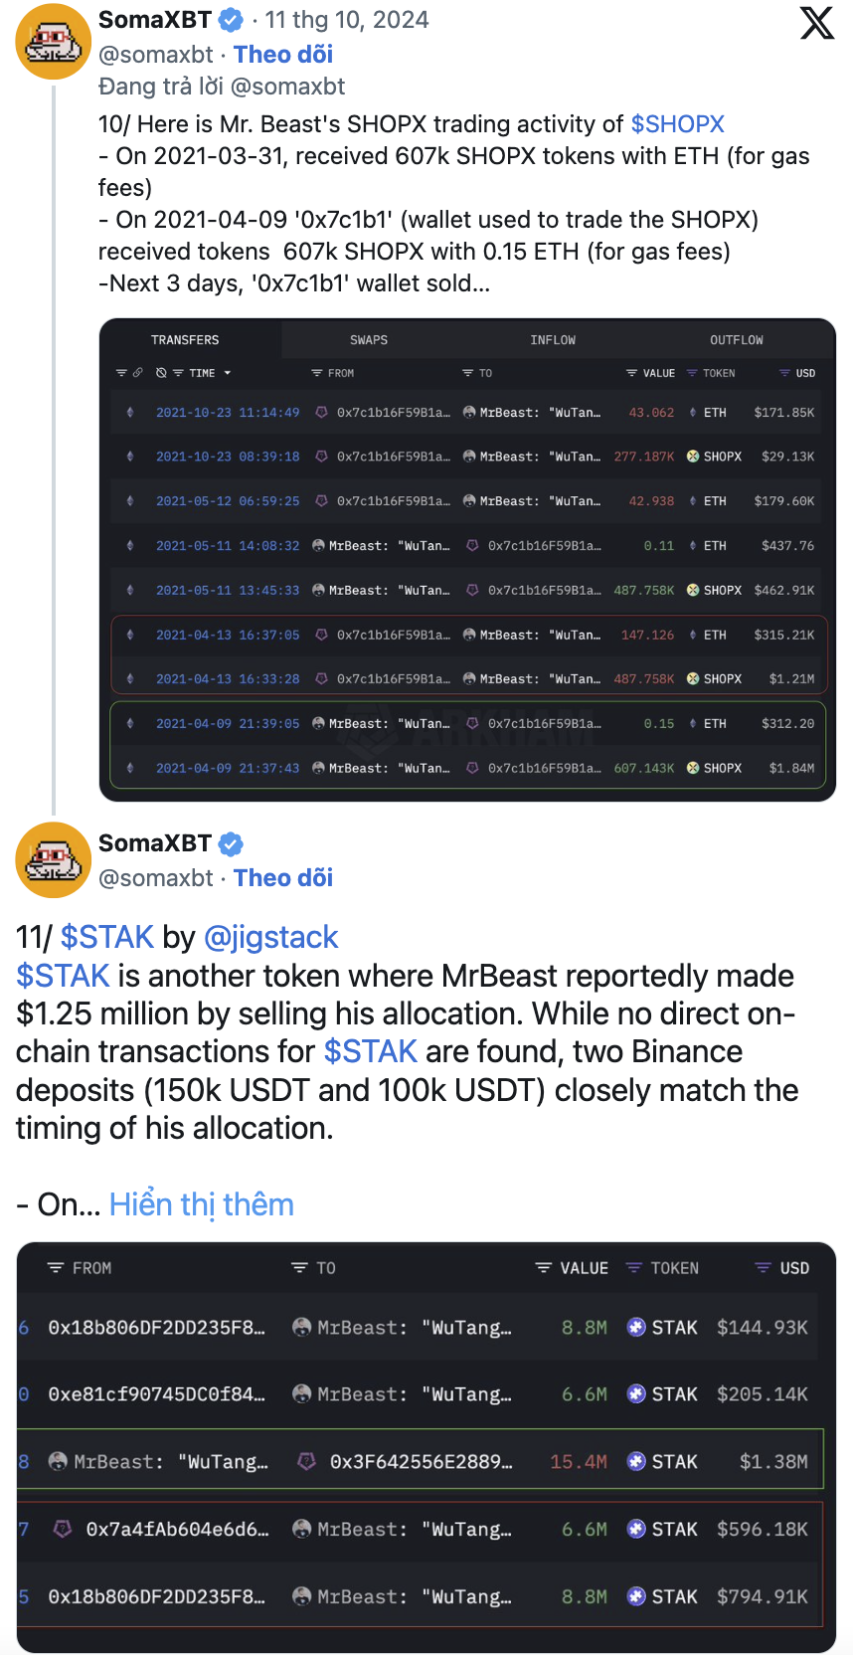
Task: Open the $STAK cashtag in heading
Action: coord(107,937)
